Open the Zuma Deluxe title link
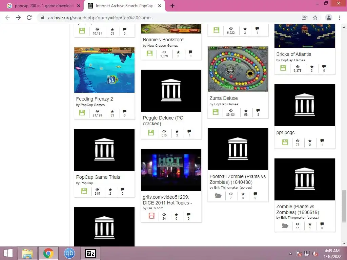 224,98
